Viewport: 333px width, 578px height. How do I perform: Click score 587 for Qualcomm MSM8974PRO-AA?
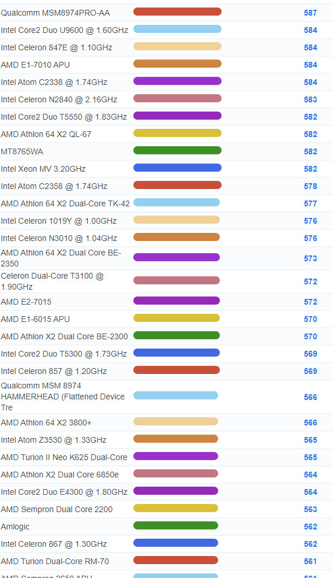(x=310, y=13)
